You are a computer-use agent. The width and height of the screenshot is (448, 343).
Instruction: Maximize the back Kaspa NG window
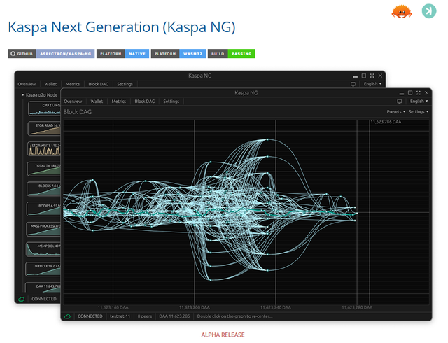click(x=364, y=76)
